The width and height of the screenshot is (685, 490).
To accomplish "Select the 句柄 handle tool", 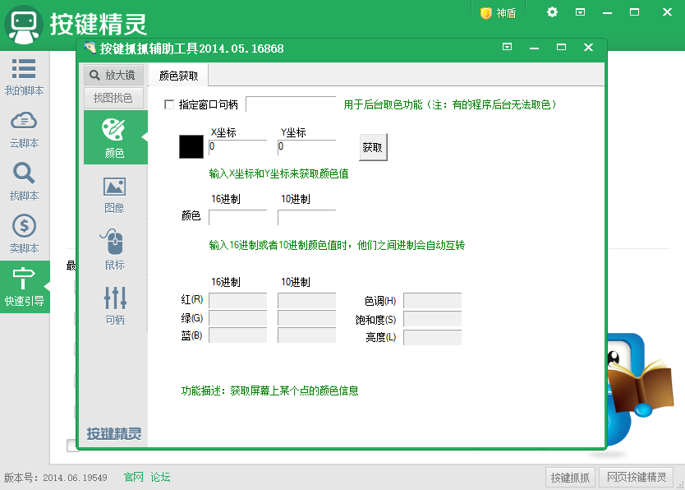I will click(x=114, y=306).
